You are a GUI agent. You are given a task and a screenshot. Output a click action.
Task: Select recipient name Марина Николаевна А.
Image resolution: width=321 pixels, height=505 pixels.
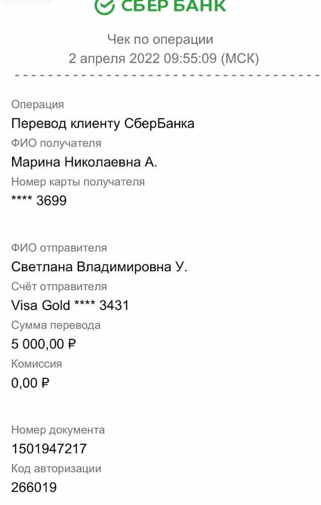[84, 163]
